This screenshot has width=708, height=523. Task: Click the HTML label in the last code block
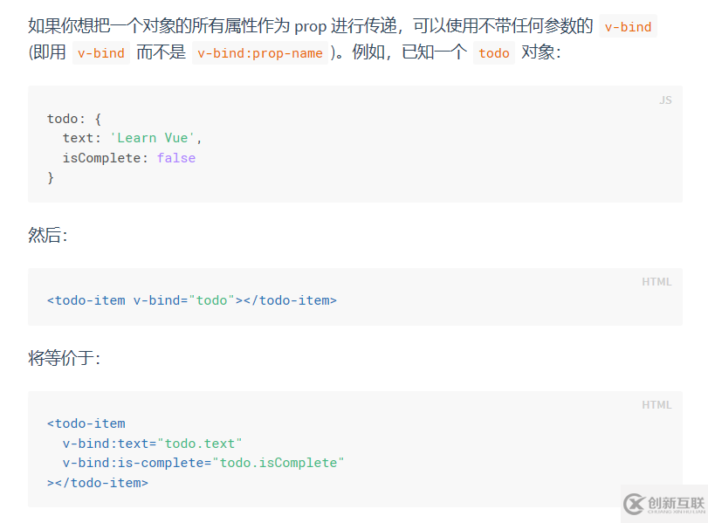tap(656, 404)
